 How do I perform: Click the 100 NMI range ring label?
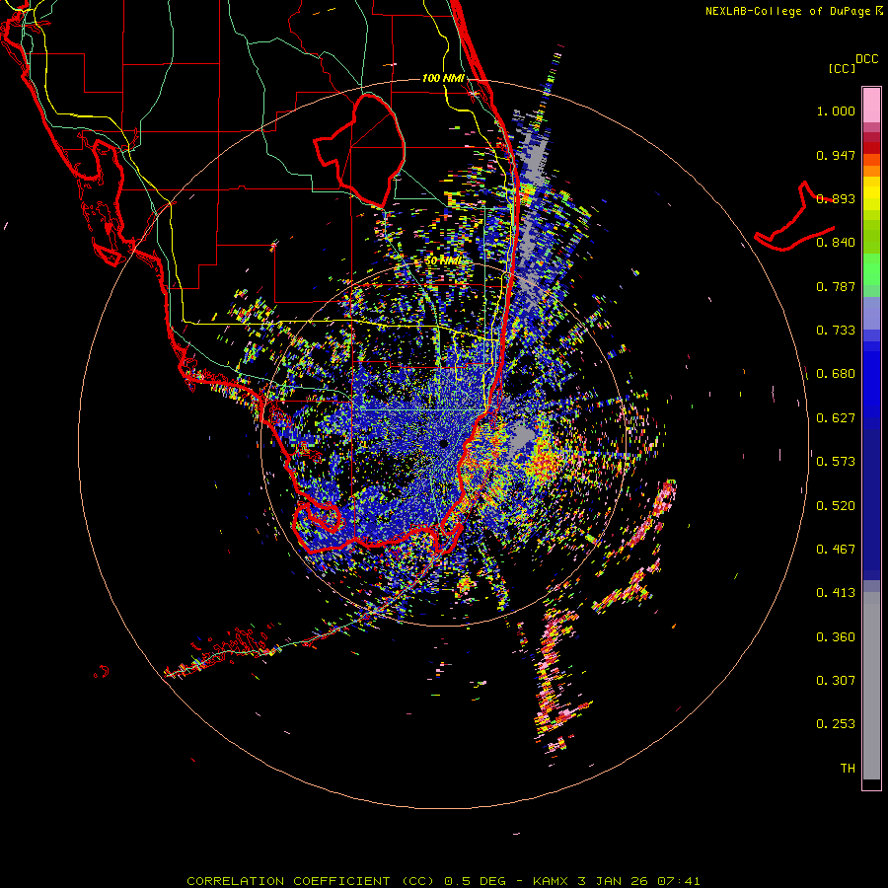coord(443,78)
